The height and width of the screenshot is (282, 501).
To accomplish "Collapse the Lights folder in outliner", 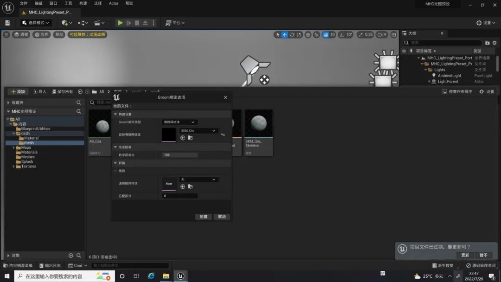I will (x=425, y=70).
